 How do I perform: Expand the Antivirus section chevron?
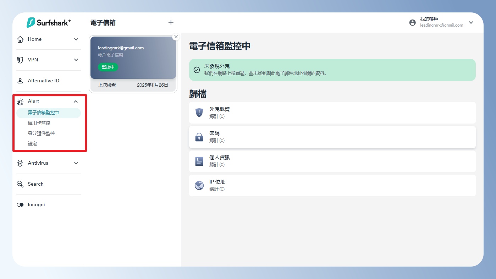pyautogui.click(x=76, y=163)
